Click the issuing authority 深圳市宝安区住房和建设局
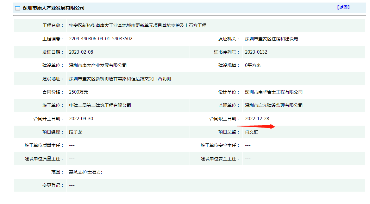 click(271, 39)
